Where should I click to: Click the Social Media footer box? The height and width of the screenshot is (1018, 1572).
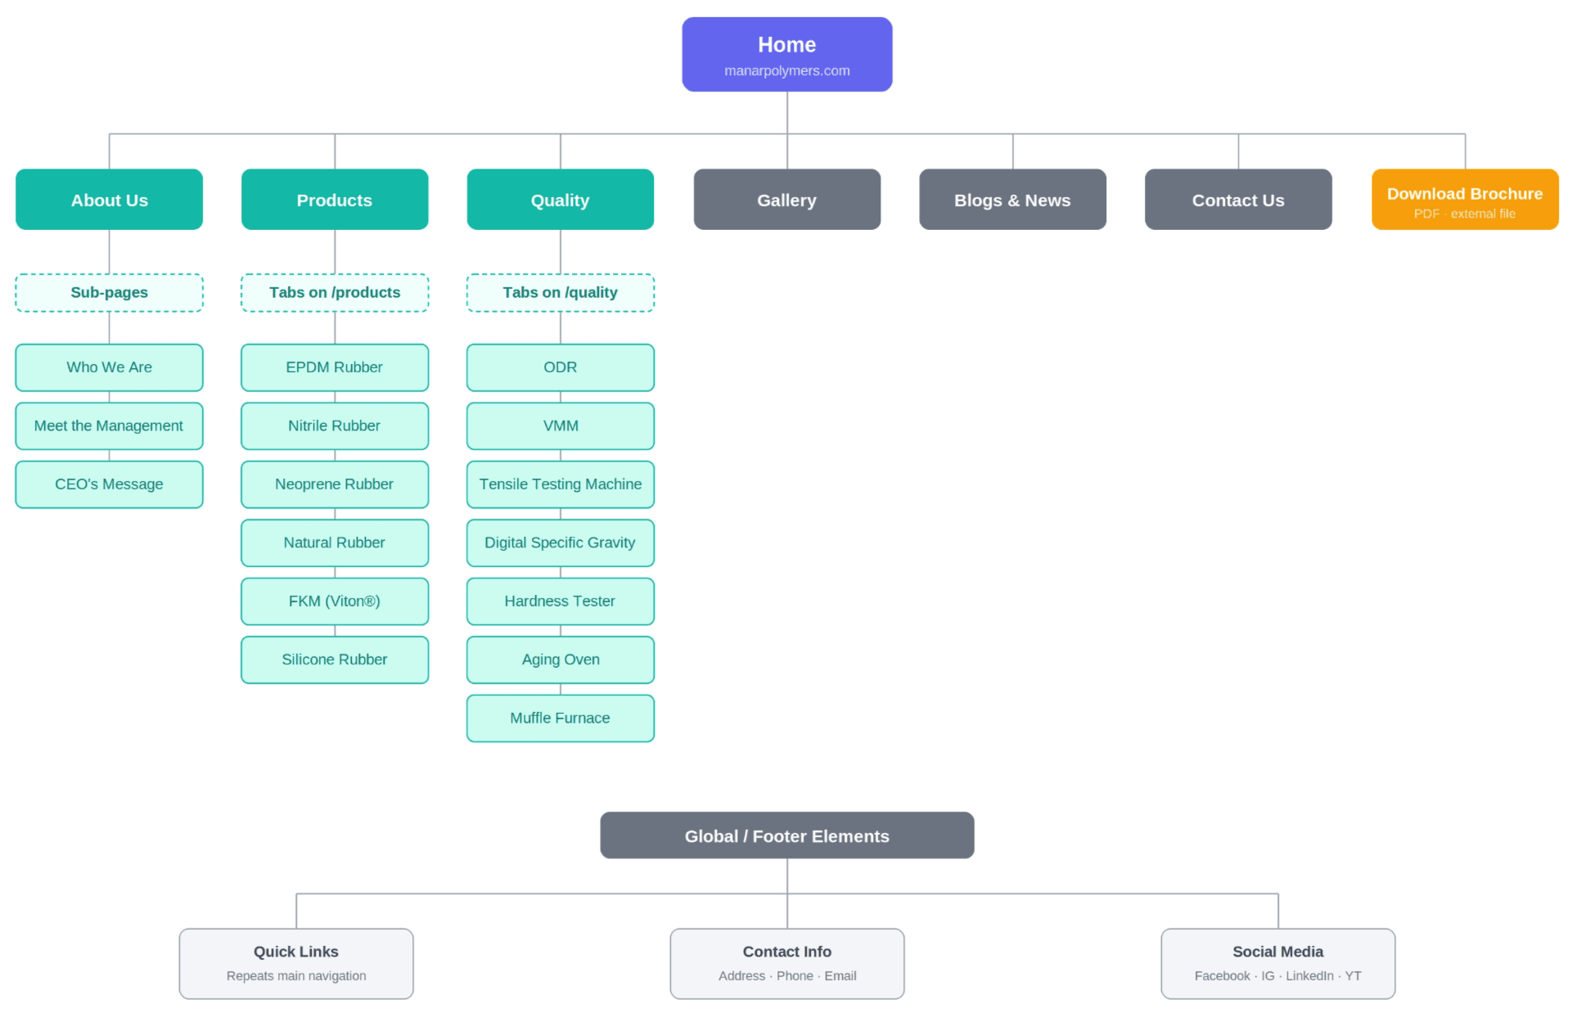[x=1278, y=964]
